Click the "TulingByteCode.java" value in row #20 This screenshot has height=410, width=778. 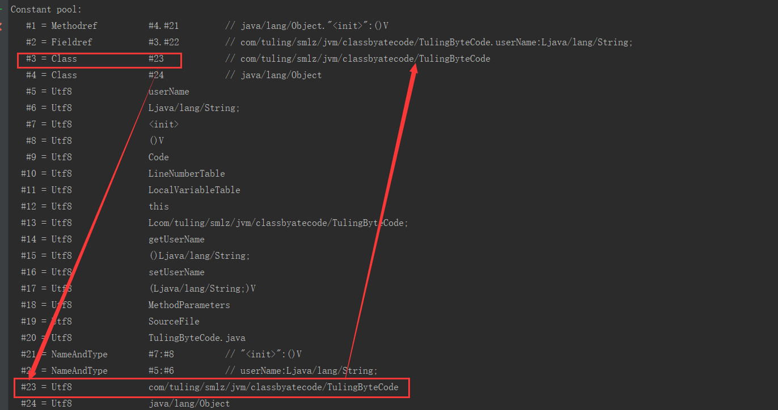(x=197, y=338)
